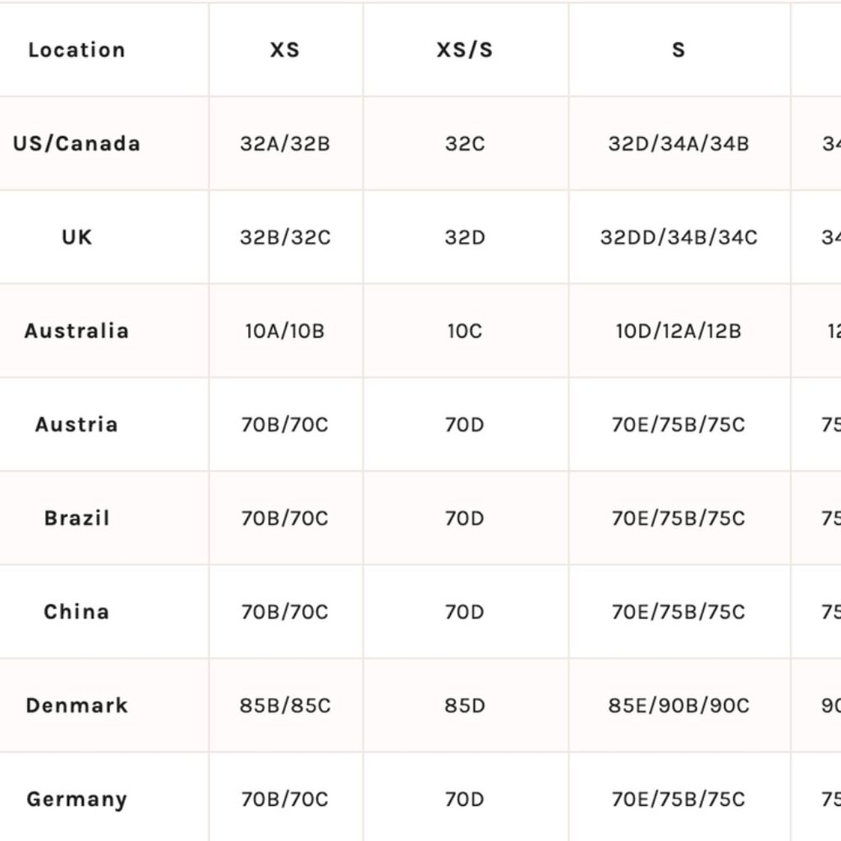841x841 pixels.
Task: Click the XS column header
Action: click(x=285, y=50)
